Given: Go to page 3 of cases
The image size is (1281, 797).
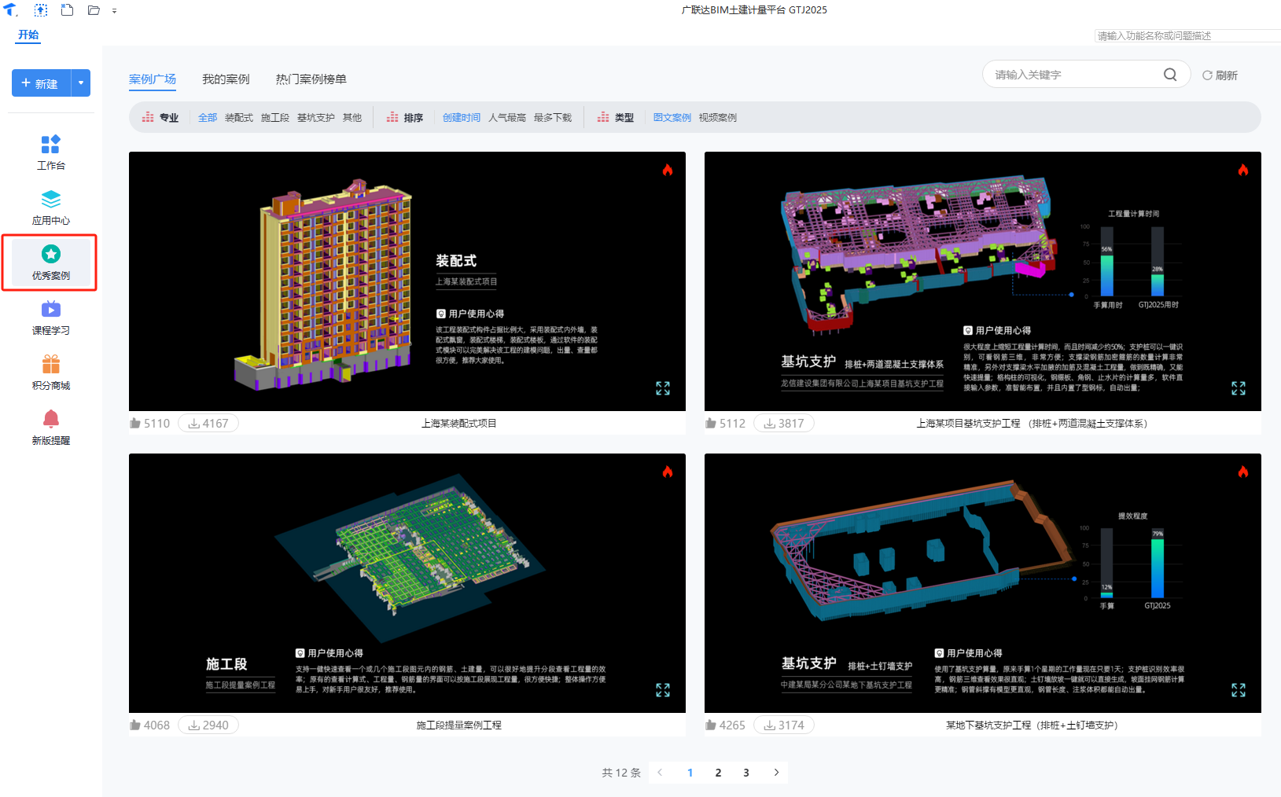Looking at the screenshot, I should [x=746, y=773].
